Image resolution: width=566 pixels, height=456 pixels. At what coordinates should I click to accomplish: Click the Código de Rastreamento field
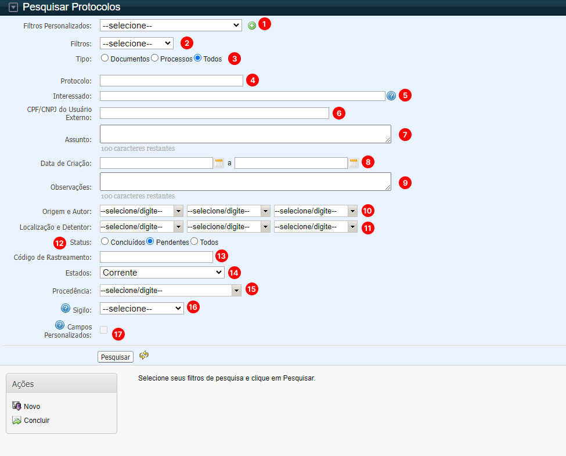pos(156,257)
